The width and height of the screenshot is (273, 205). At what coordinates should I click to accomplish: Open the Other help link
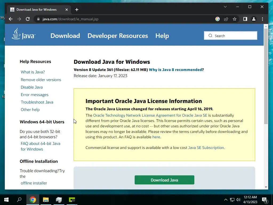pos(30,110)
